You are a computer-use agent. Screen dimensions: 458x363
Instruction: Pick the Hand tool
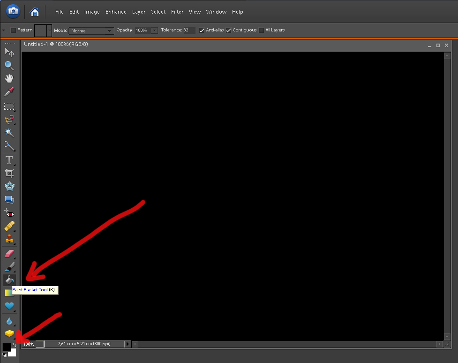point(9,78)
